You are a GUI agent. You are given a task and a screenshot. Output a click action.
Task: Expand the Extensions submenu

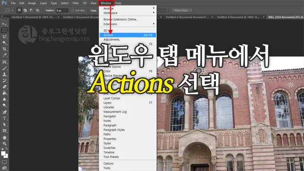coord(128,24)
